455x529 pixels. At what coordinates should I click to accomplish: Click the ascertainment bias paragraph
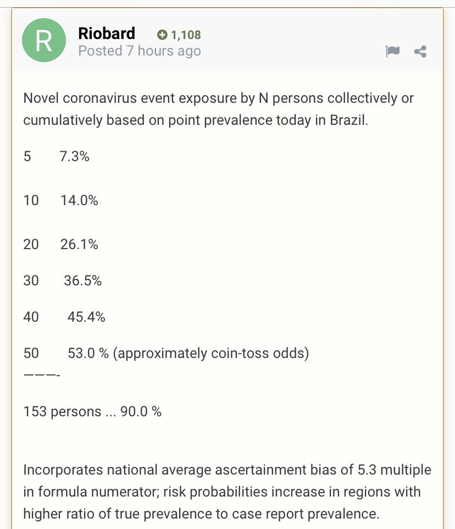pos(227,492)
